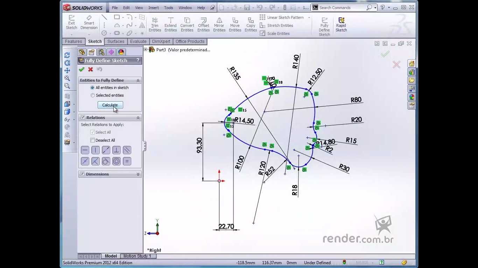This screenshot has width=478, height=268.
Task: Check the Deselect All checkbox
Action: click(93, 140)
